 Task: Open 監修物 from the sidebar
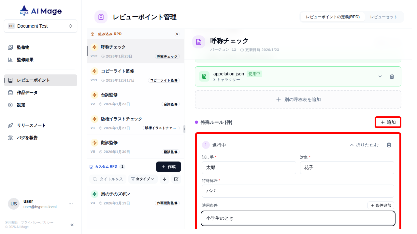(23, 47)
